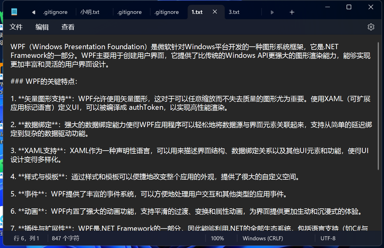Click the 100% zoom level in status bar
Image resolution: width=384 pixels, height=248 pixels.
pos(217,238)
